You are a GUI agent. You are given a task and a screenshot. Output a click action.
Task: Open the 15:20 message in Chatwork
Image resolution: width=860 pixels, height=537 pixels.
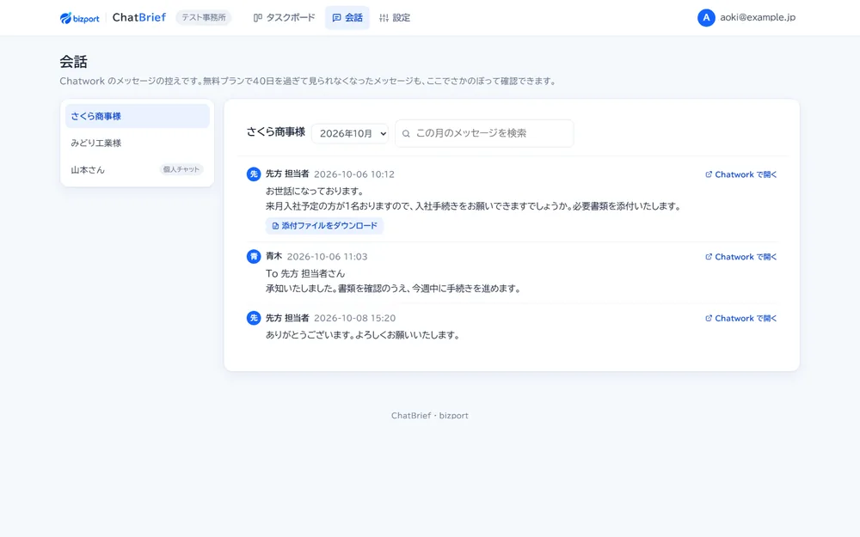pyautogui.click(x=741, y=318)
